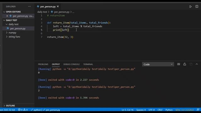Maximize the panel with the up chevron
This screenshot has width=201, height=113.
[197, 64]
